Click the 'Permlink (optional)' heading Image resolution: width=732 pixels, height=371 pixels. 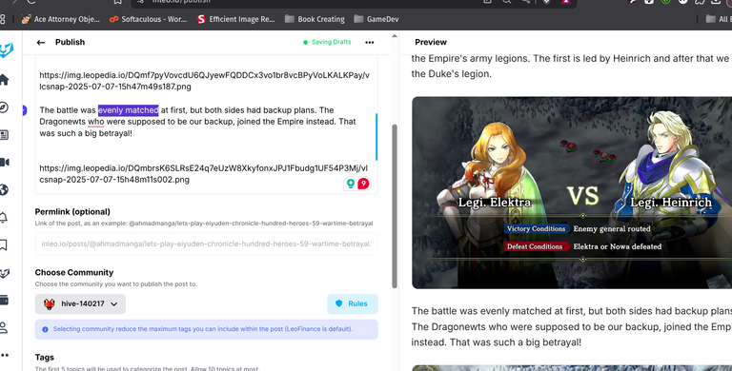pos(72,211)
